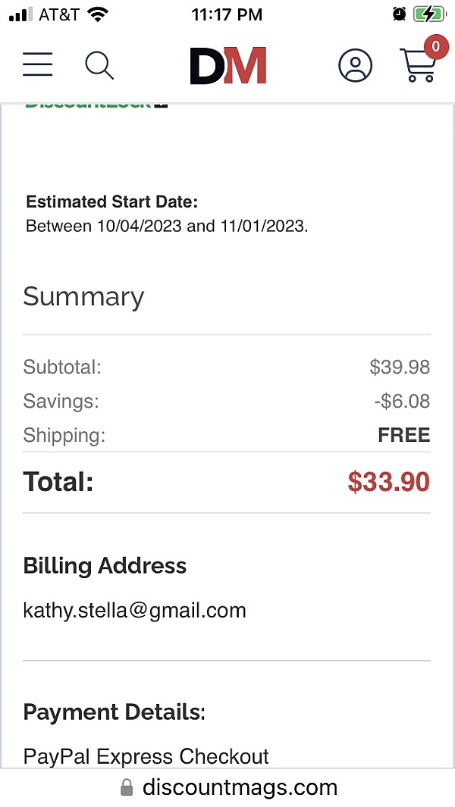455x807 pixels.
Task: Open the hamburger navigation menu
Action: click(38, 65)
